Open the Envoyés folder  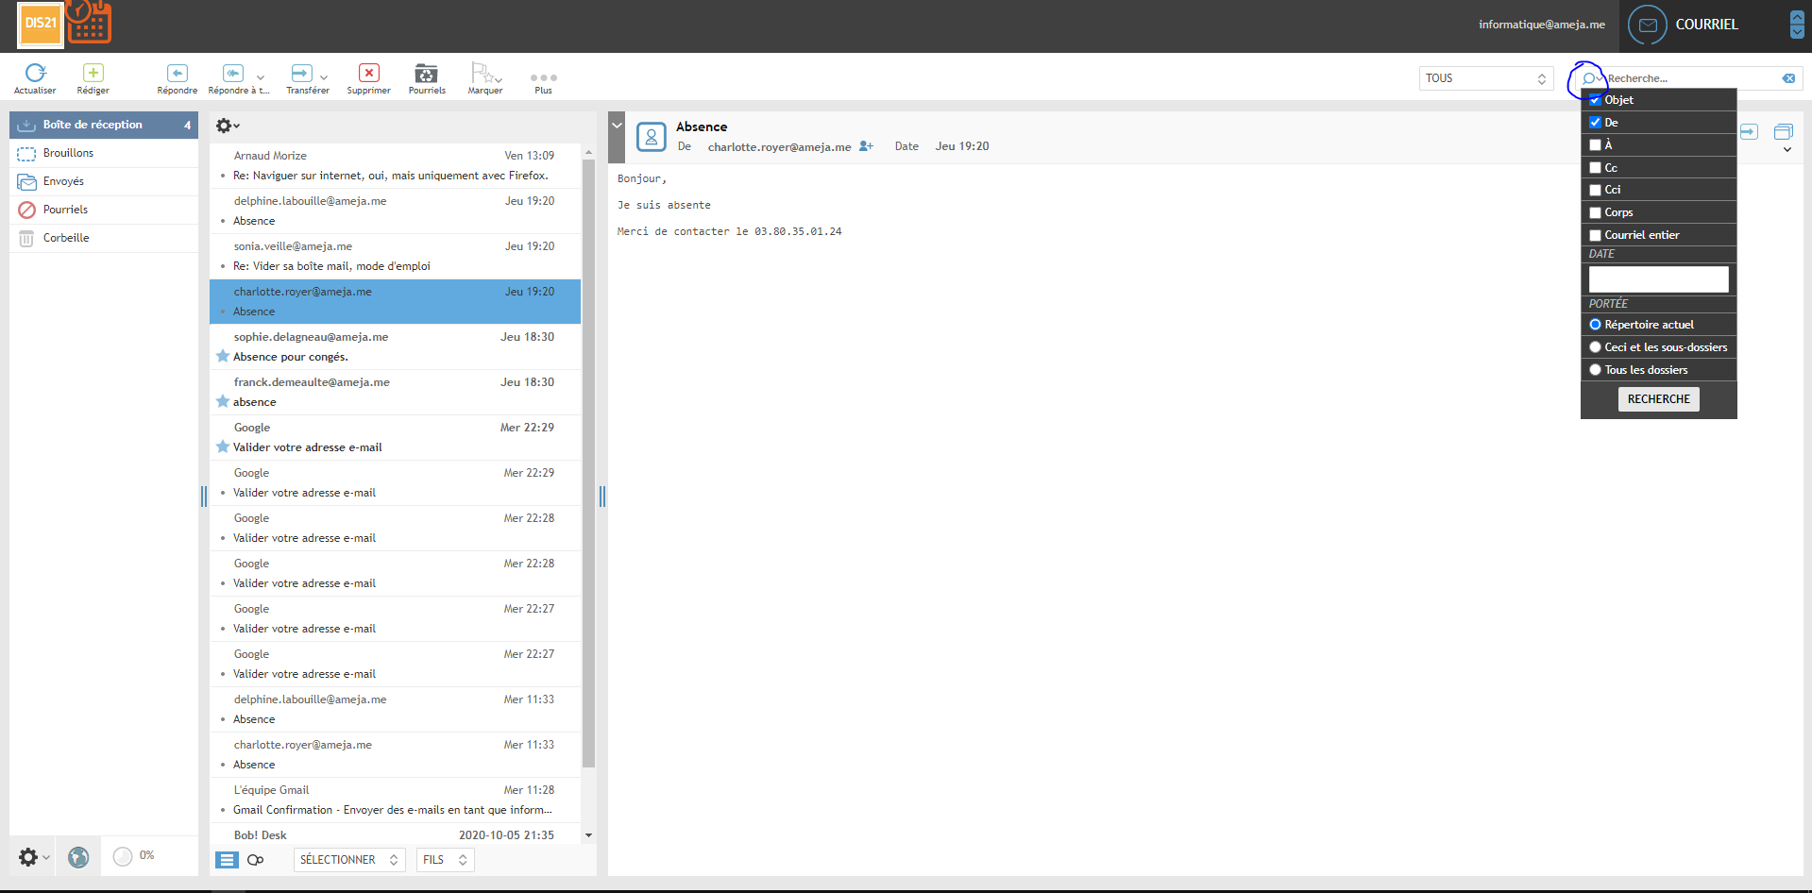click(x=63, y=181)
